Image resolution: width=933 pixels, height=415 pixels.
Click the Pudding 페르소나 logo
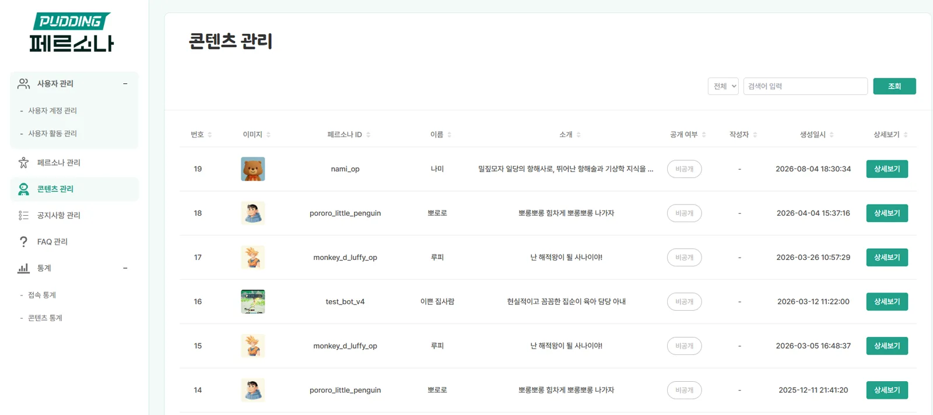[72, 33]
